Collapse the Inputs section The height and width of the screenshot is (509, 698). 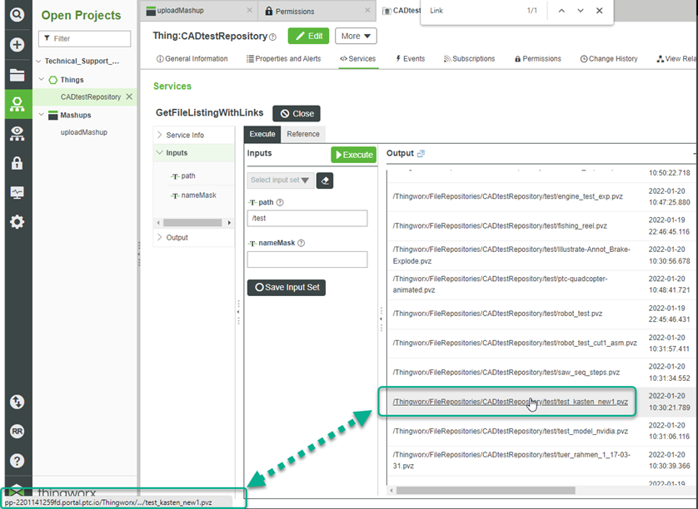point(159,152)
